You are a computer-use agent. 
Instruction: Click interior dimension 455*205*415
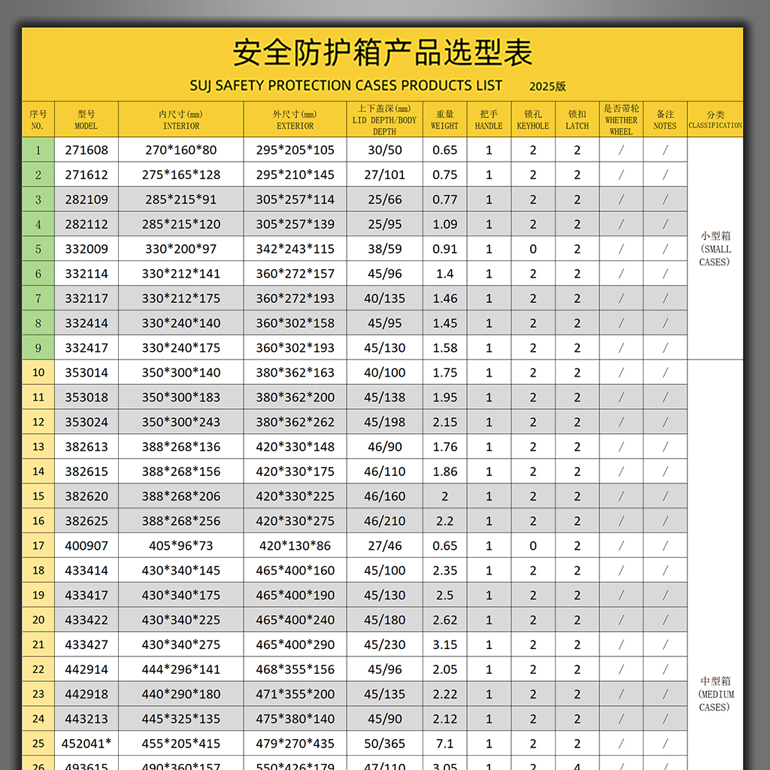[180, 743]
